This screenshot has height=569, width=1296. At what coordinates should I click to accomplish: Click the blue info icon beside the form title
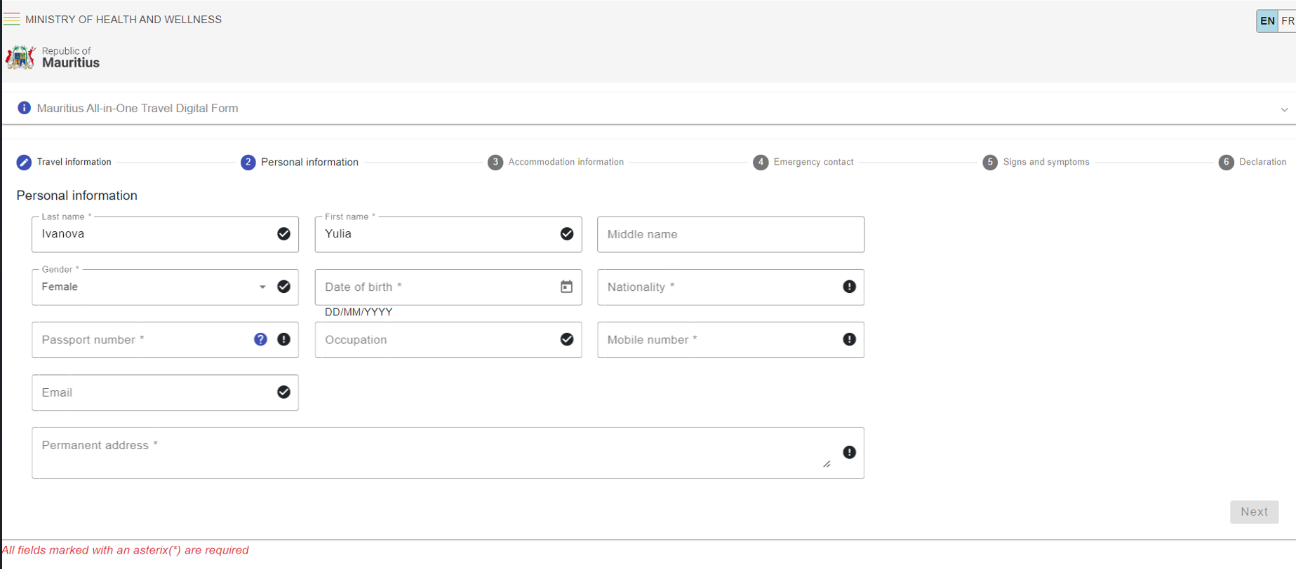click(x=24, y=108)
